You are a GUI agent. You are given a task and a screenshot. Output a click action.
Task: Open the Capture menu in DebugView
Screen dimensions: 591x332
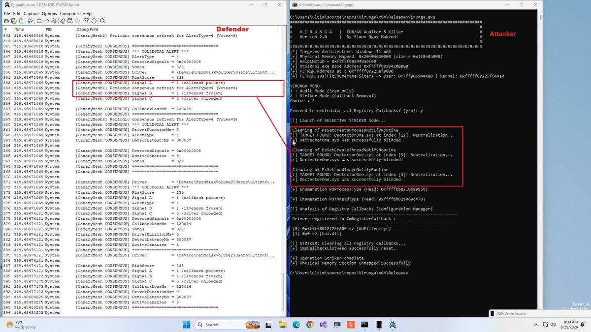pos(31,13)
